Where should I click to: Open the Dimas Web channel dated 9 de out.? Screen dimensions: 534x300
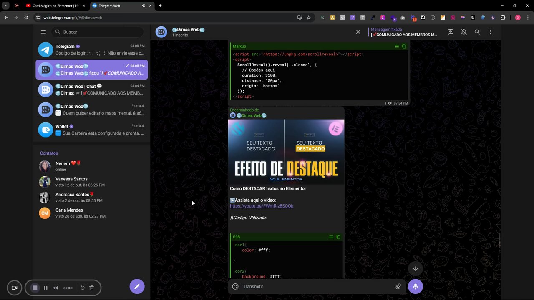(x=92, y=110)
